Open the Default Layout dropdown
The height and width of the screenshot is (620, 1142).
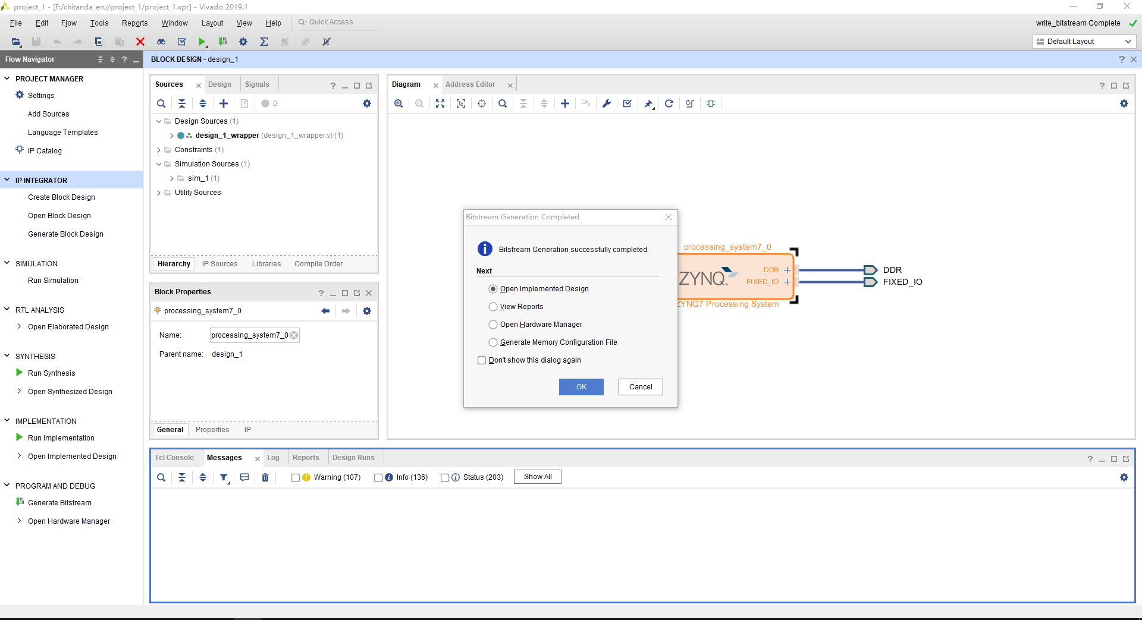(x=1084, y=42)
